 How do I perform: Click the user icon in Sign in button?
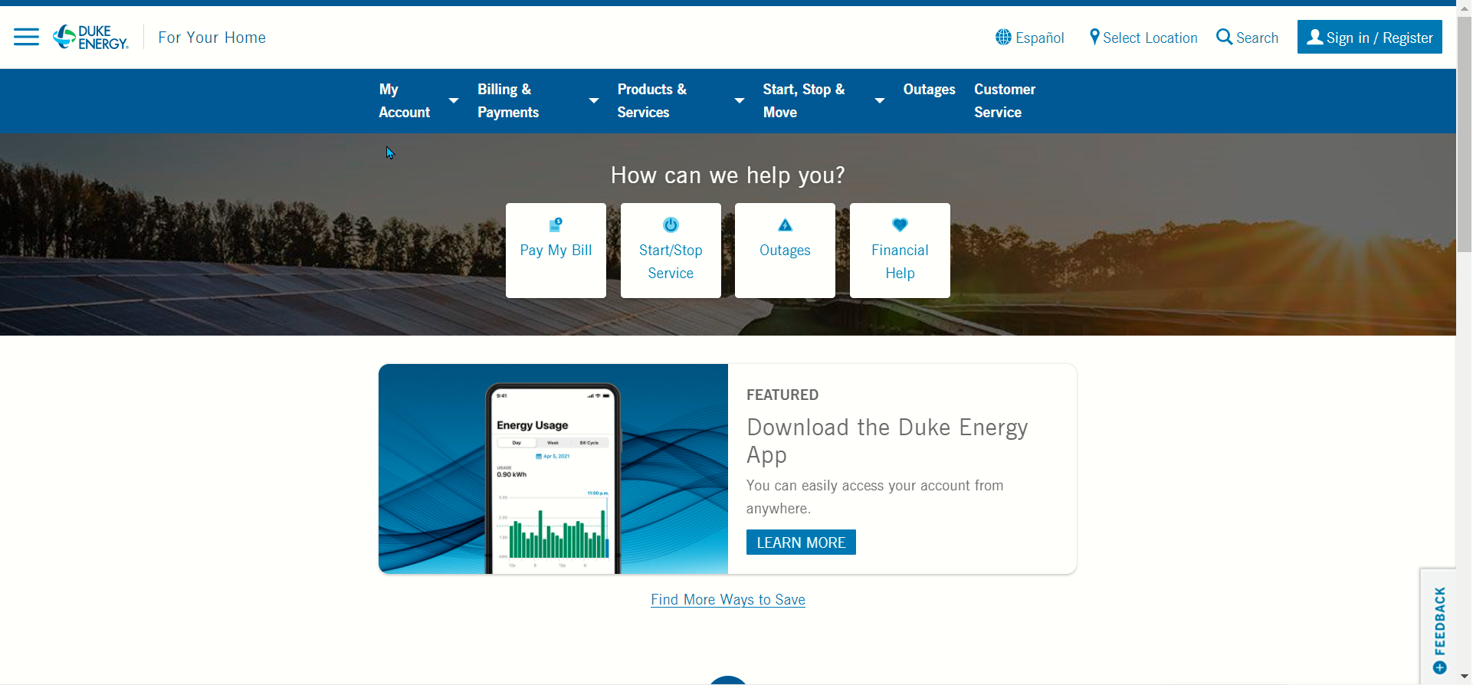1315,37
